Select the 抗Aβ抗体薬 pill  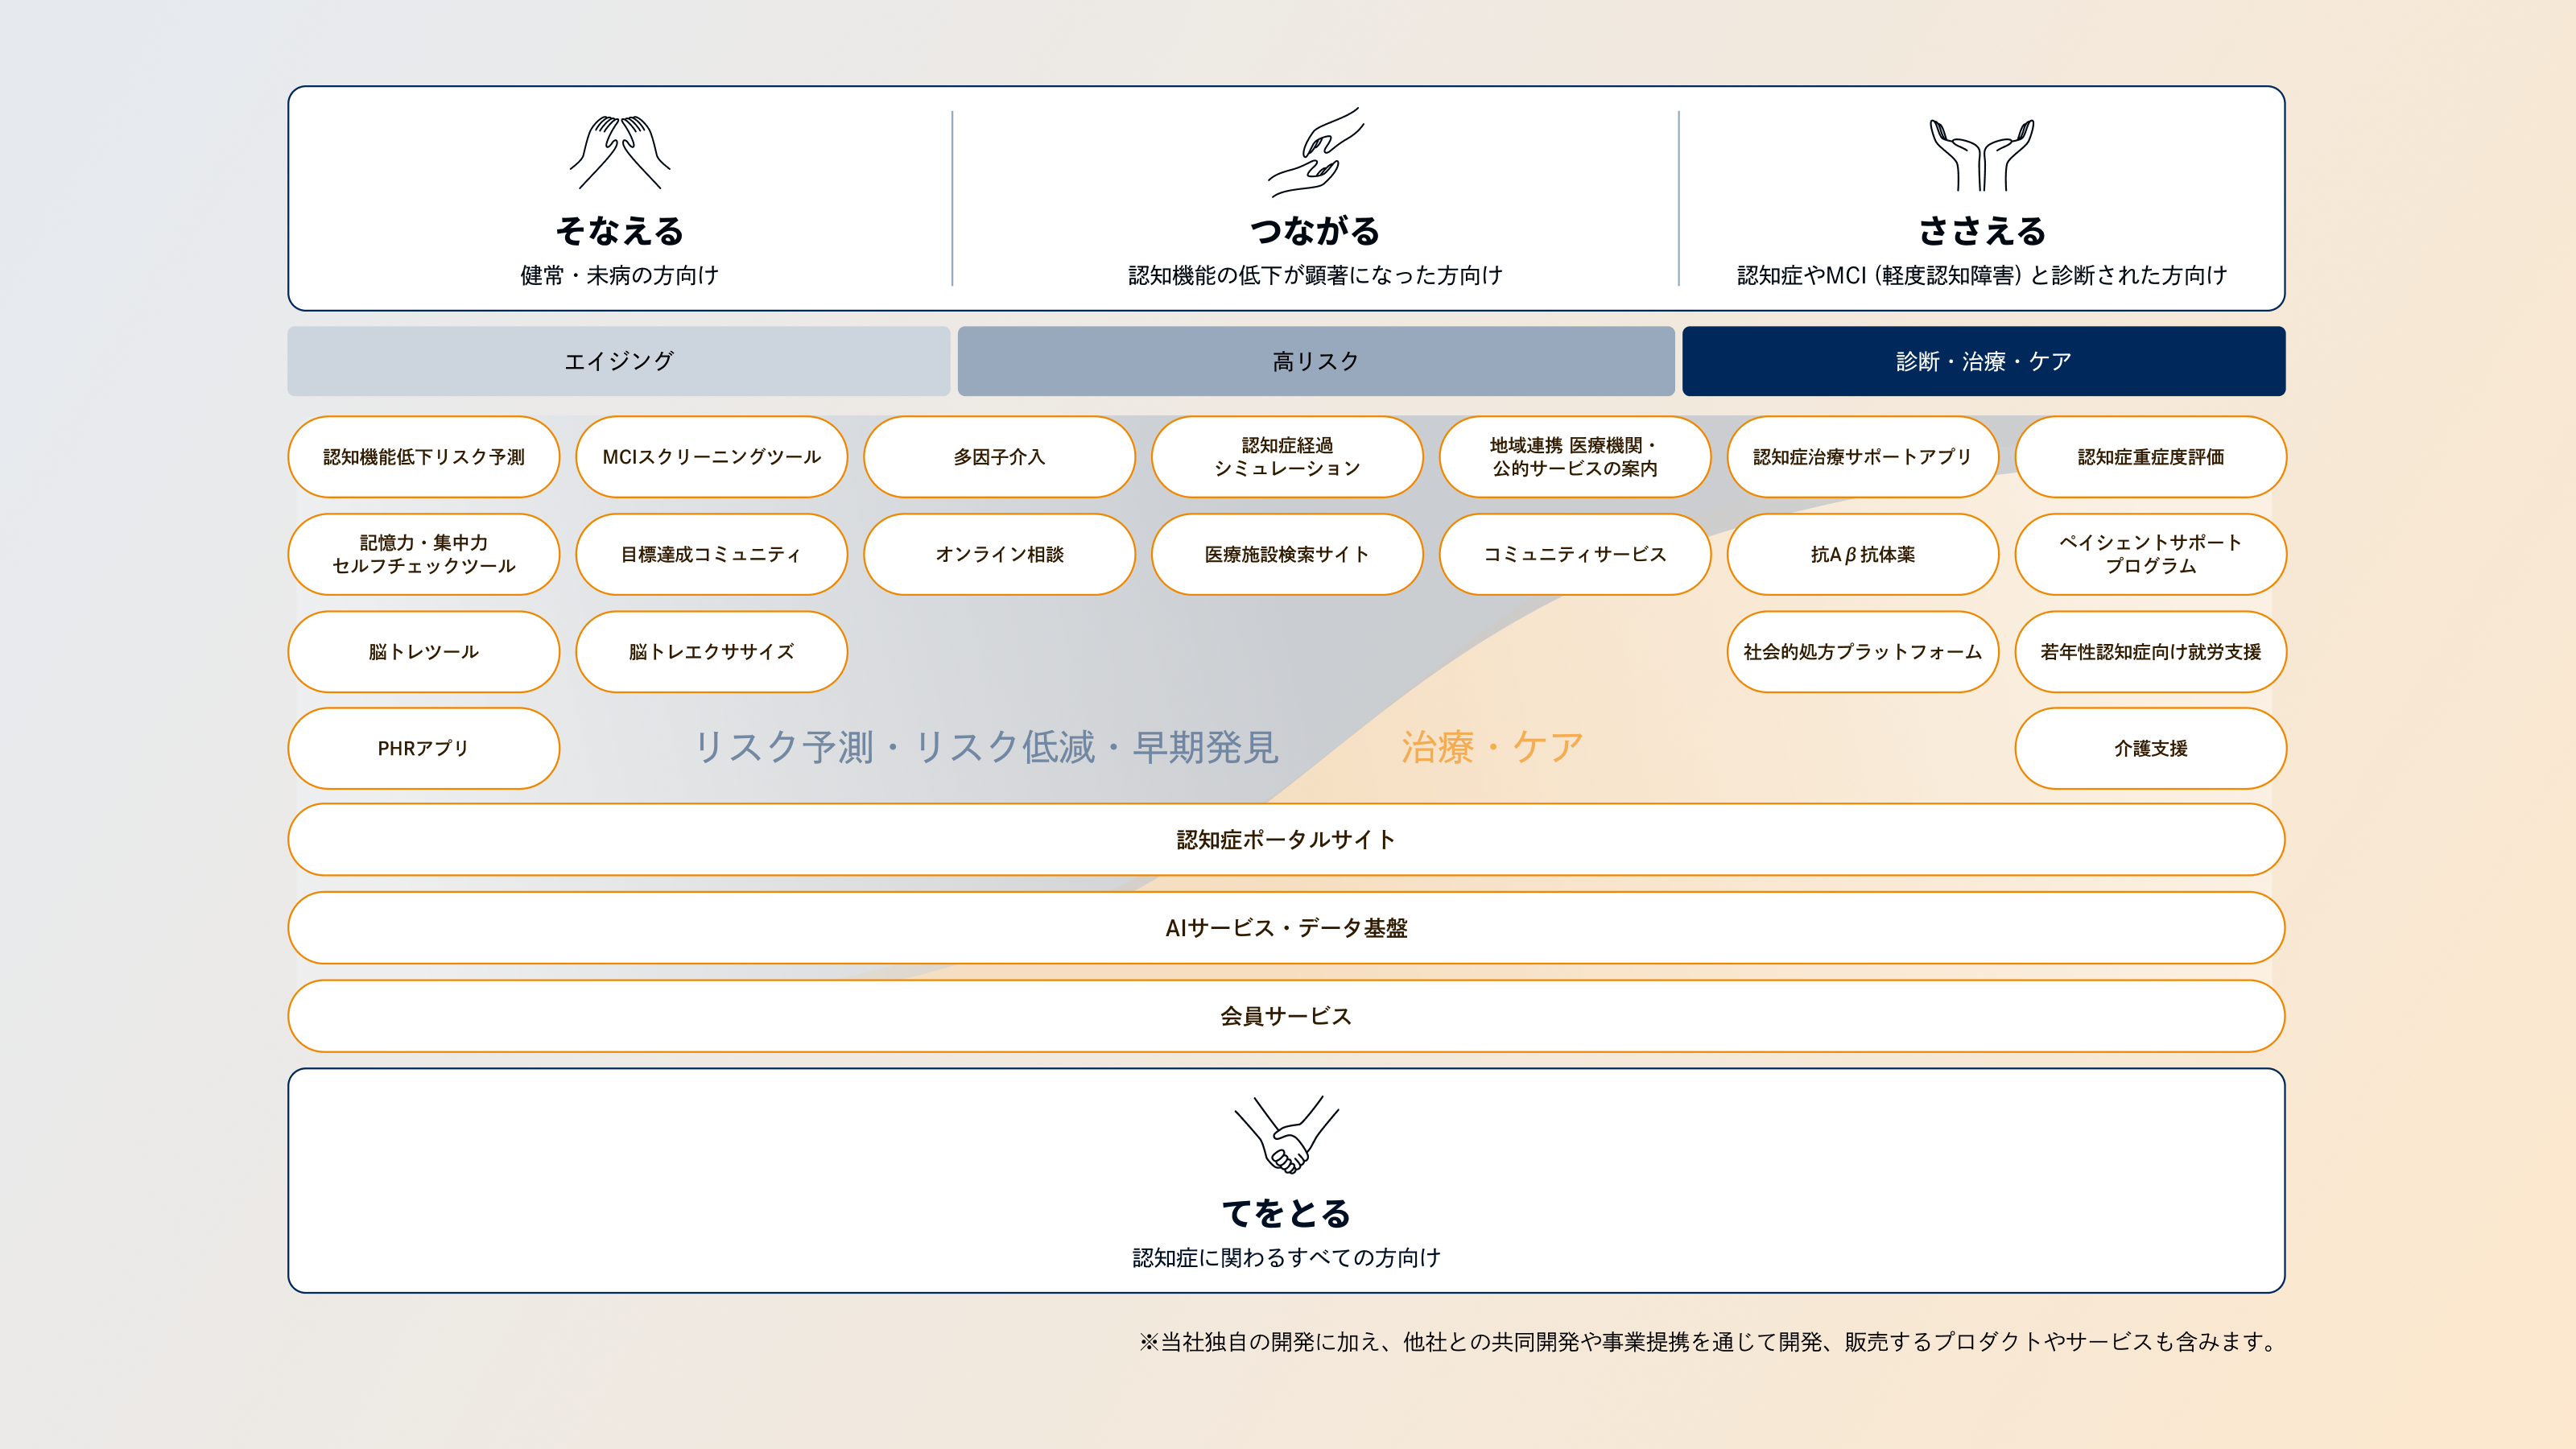(x=1862, y=554)
